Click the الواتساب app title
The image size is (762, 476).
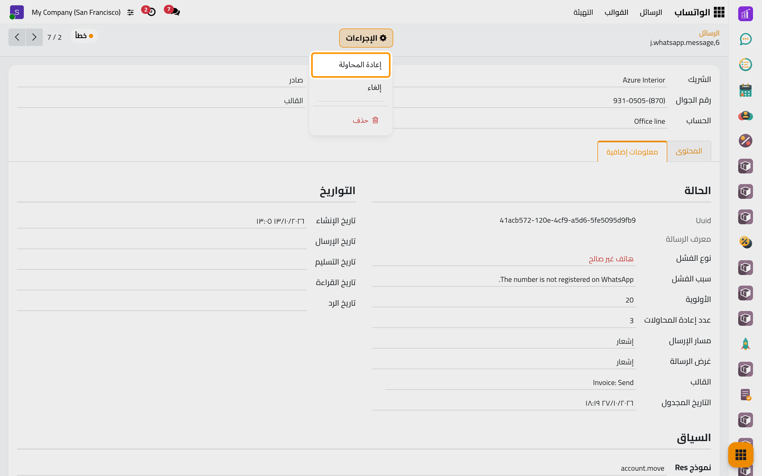tap(692, 12)
